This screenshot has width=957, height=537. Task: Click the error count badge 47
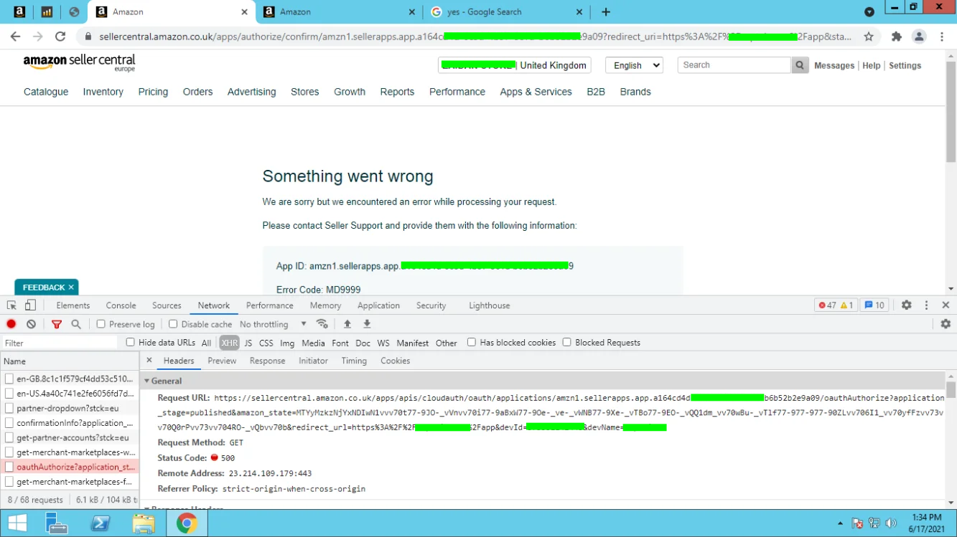tap(827, 305)
